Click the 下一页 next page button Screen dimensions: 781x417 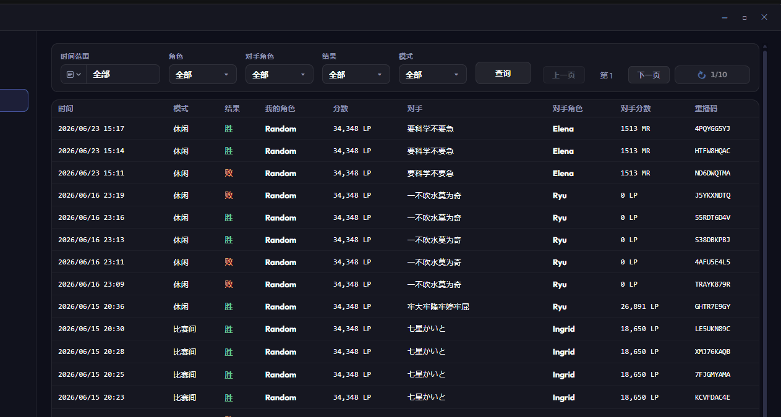pos(649,75)
